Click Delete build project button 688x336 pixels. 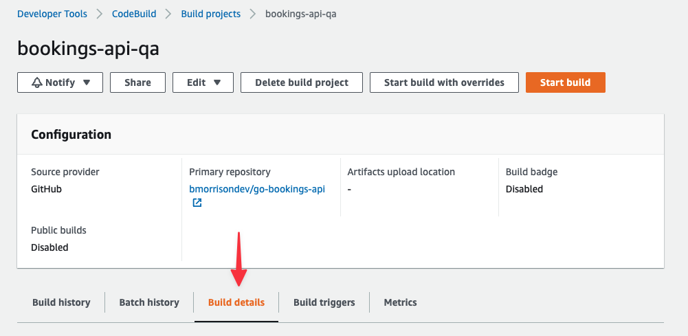[302, 82]
